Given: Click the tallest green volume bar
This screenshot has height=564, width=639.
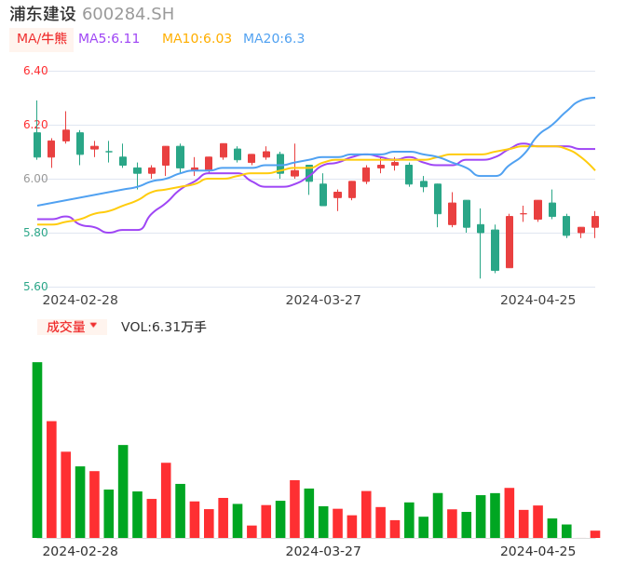Looking at the screenshot, I should (37, 450).
